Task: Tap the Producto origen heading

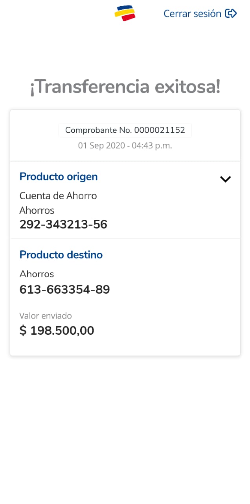Action: [x=59, y=176]
